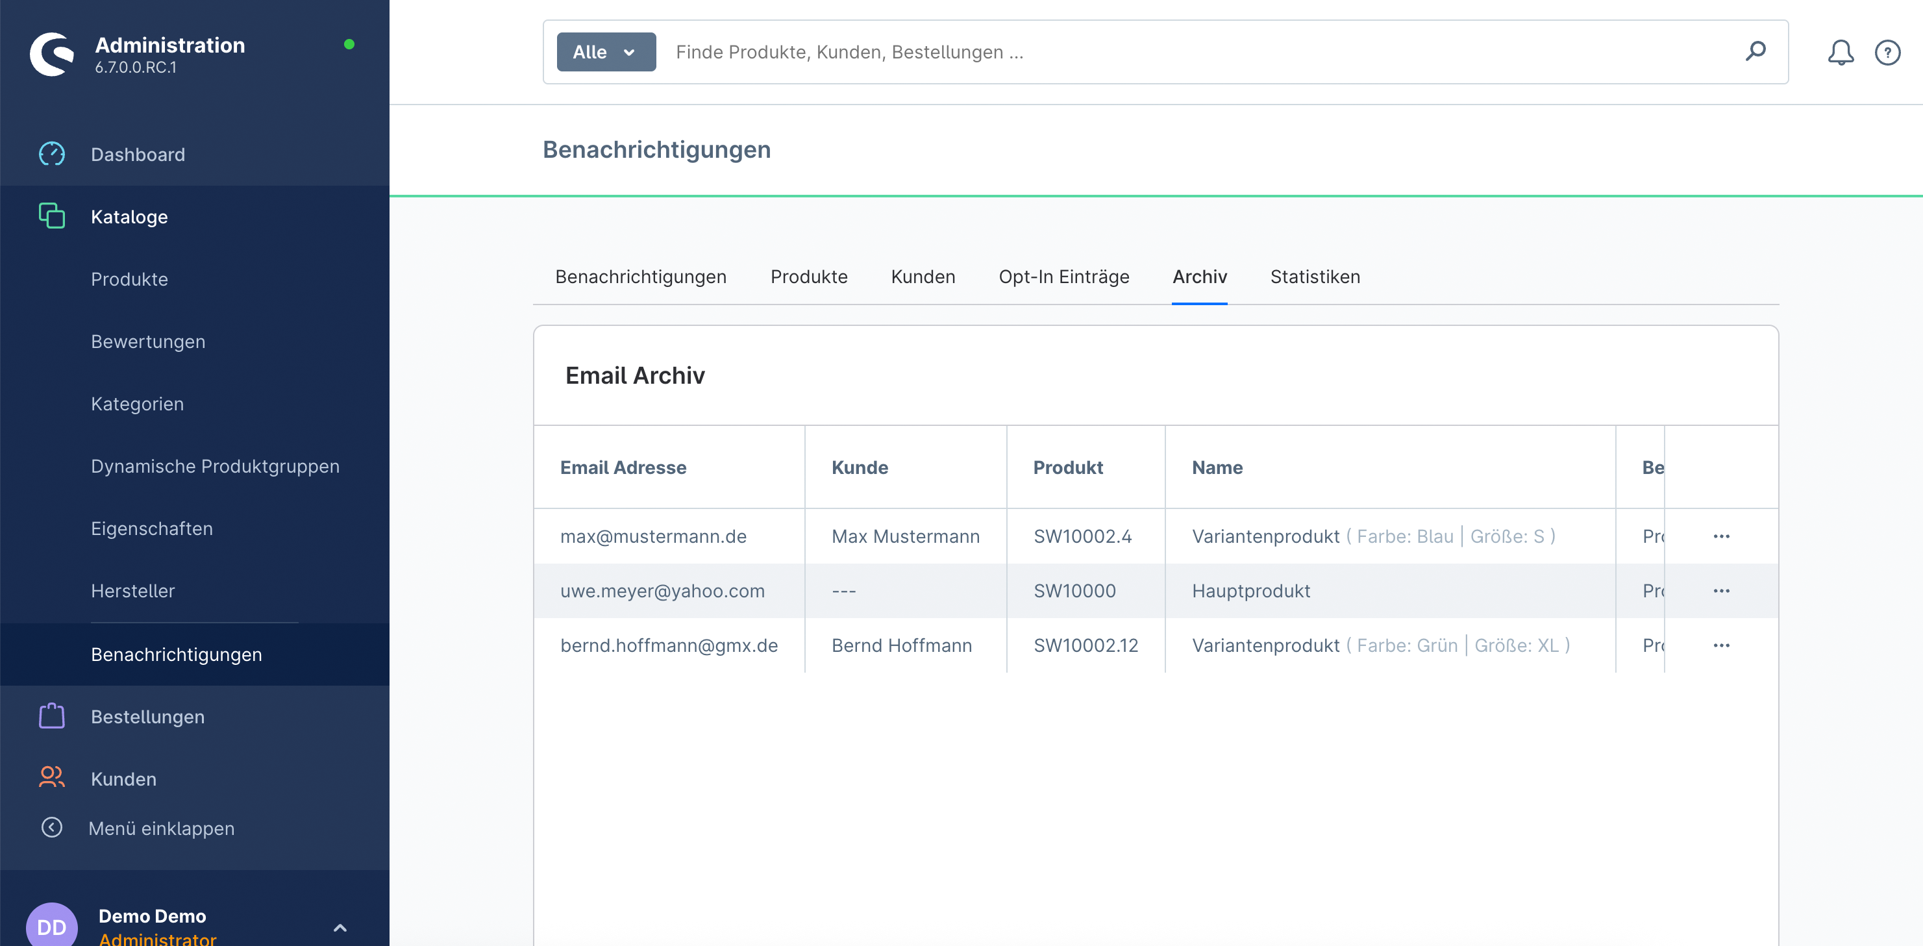This screenshot has width=1923, height=946.
Task: Switch to the Kunden tab
Action: [x=923, y=277]
